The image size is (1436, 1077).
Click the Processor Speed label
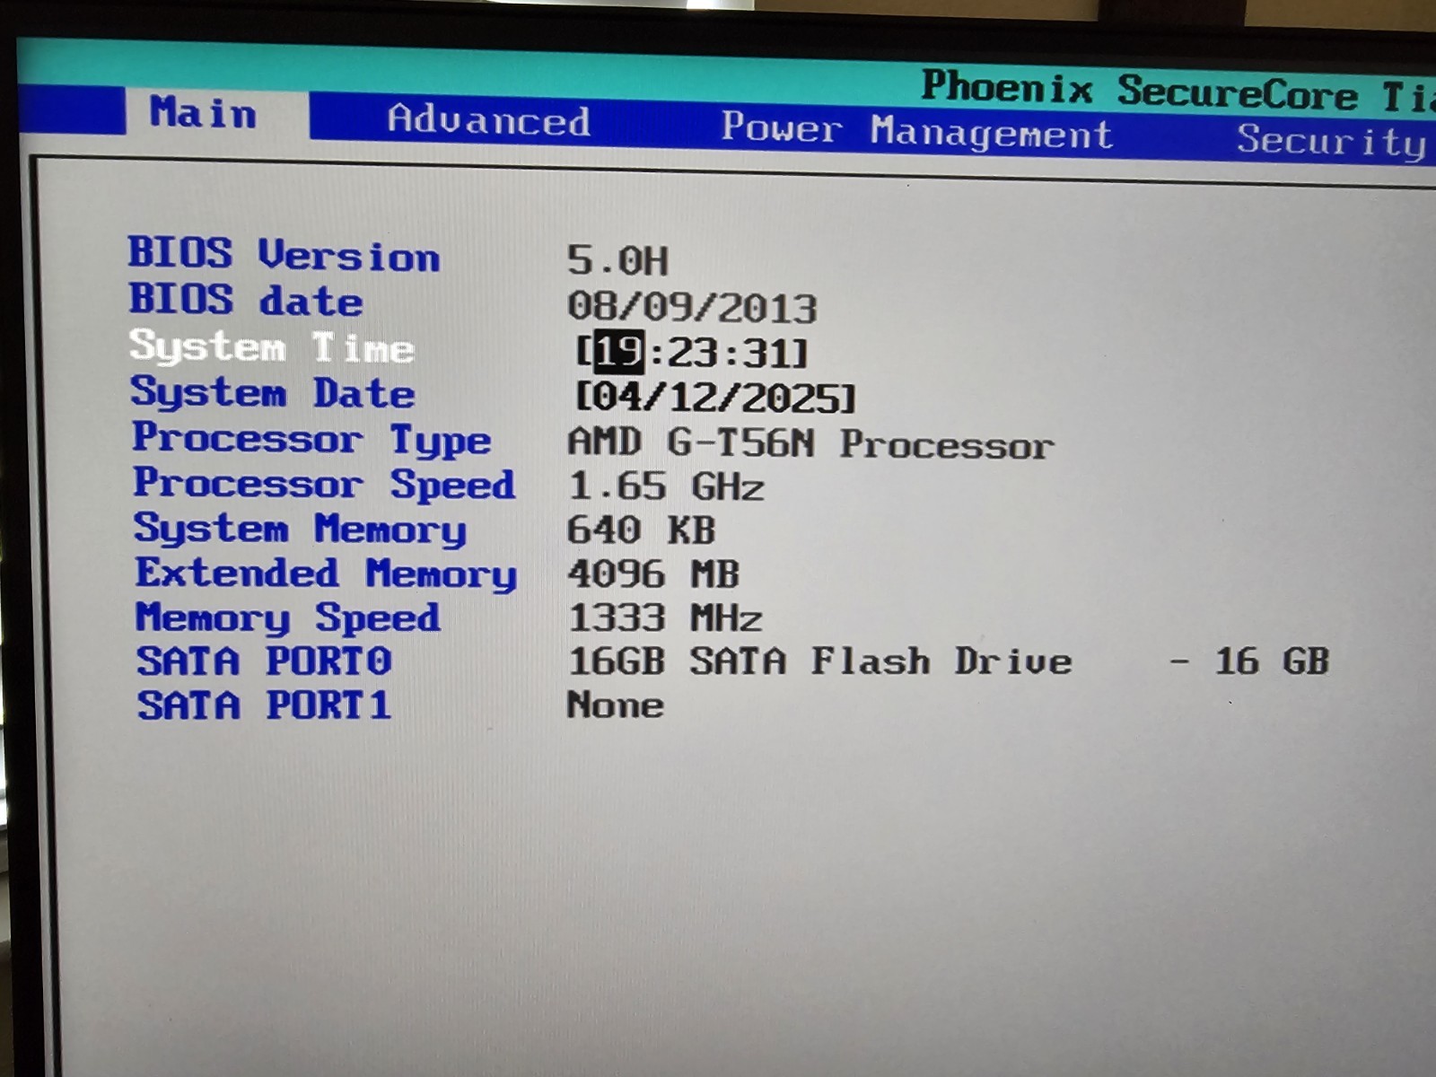pos(324,485)
